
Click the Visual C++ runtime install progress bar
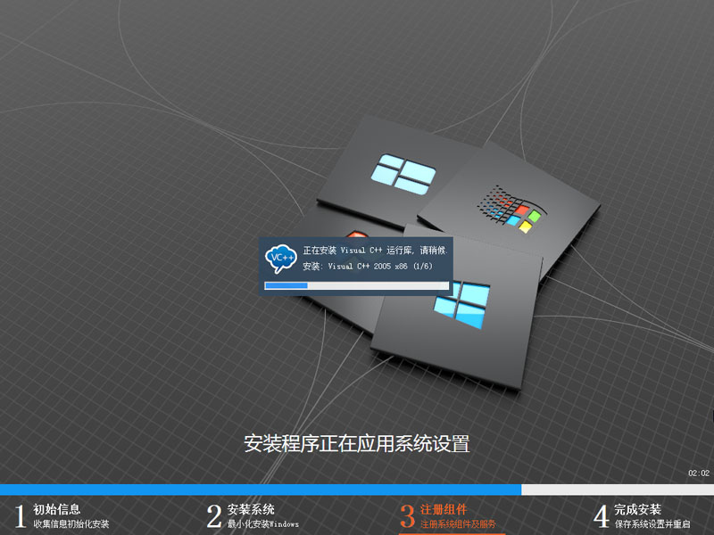[x=356, y=285]
